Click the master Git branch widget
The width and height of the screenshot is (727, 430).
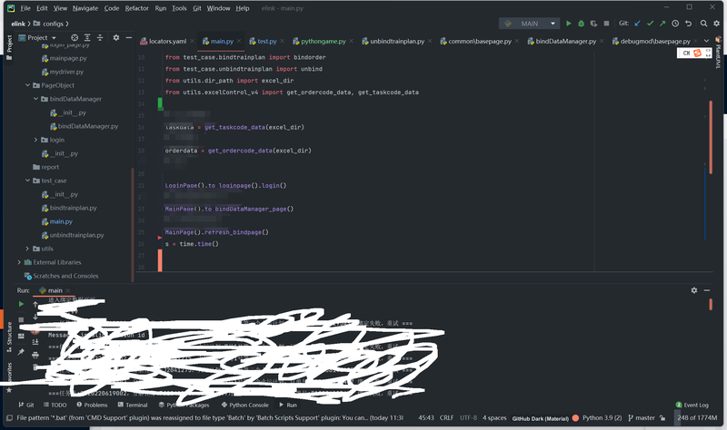tap(642, 418)
